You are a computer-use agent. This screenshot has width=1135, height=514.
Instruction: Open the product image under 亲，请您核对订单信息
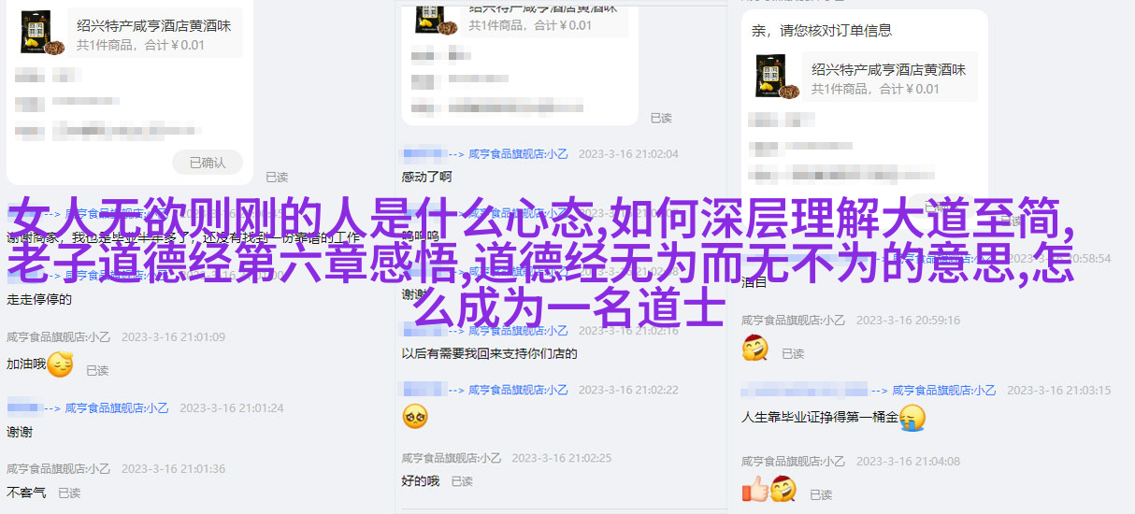[x=777, y=77]
